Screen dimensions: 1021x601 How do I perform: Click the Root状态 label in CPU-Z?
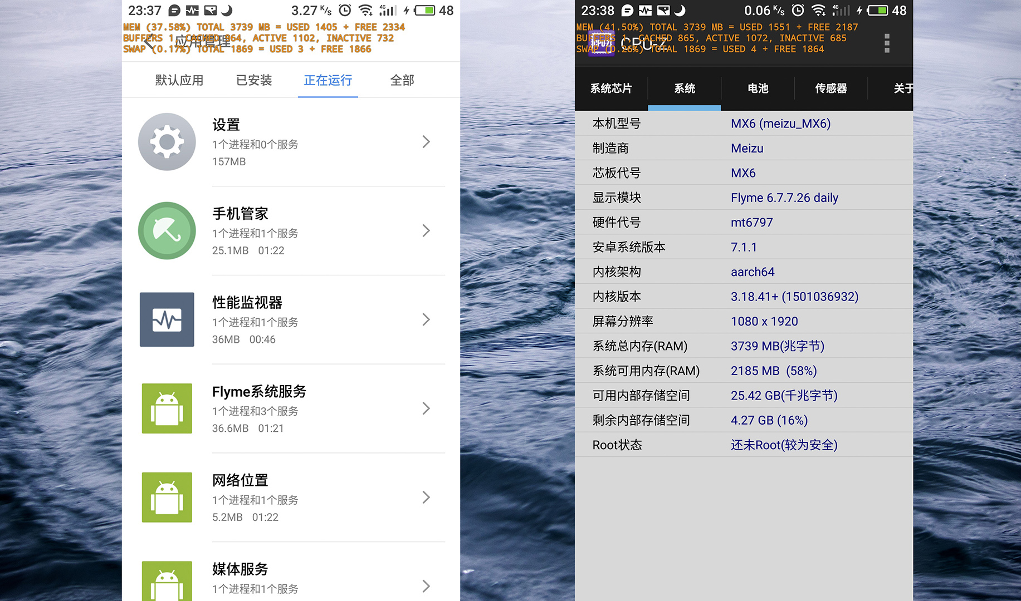[x=617, y=445]
